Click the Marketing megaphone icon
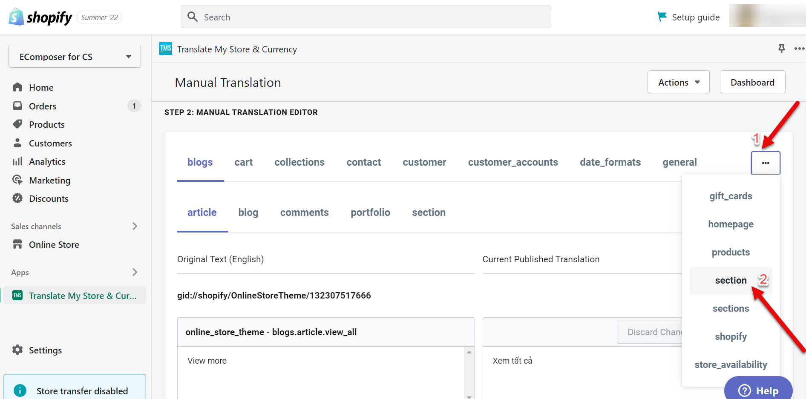Image resolution: width=806 pixels, height=399 pixels. (x=17, y=180)
